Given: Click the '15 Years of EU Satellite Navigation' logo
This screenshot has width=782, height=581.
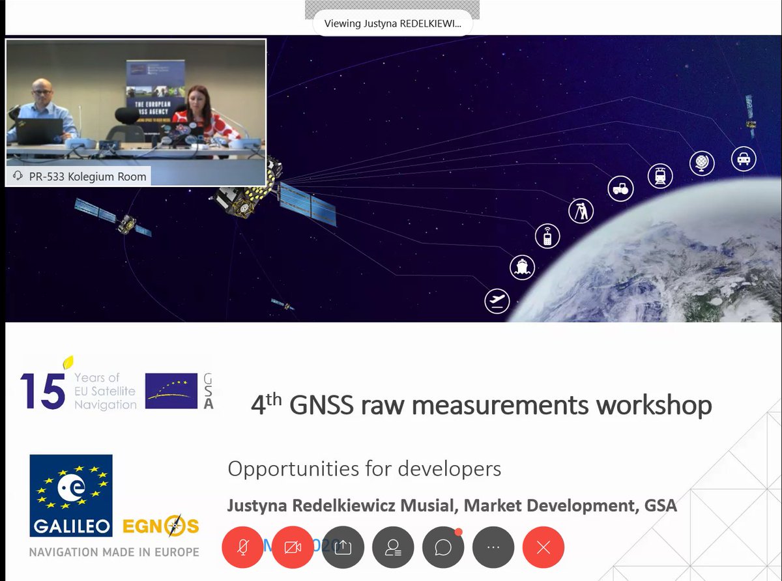Looking at the screenshot, I should pyautogui.click(x=78, y=384).
